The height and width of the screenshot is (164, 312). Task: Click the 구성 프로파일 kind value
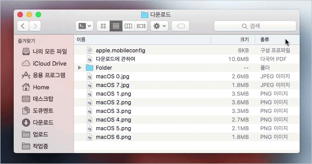pos(275,51)
